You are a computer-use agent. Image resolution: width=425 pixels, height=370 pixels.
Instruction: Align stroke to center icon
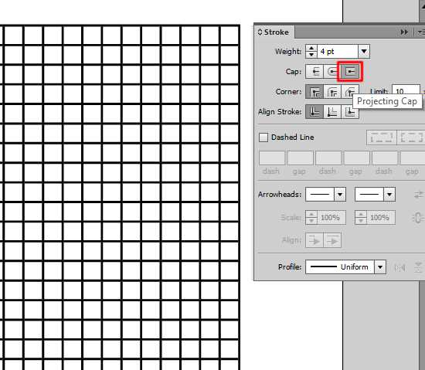pos(314,111)
